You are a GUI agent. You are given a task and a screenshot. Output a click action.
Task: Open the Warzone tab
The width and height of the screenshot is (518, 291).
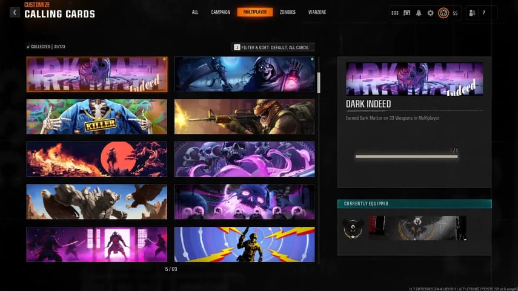317,12
